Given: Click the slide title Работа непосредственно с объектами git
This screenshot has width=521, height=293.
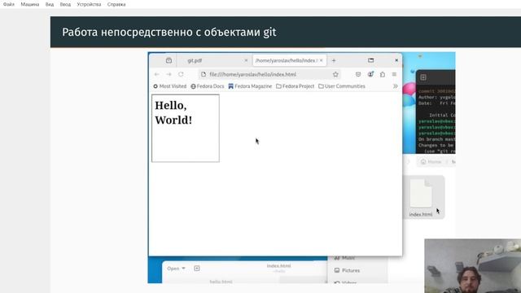Looking at the screenshot, I should [x=169, y=33].
